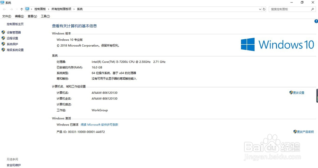Select 所有控制面板项 breadcrumb
318x168 pixels.
point(61,9)
